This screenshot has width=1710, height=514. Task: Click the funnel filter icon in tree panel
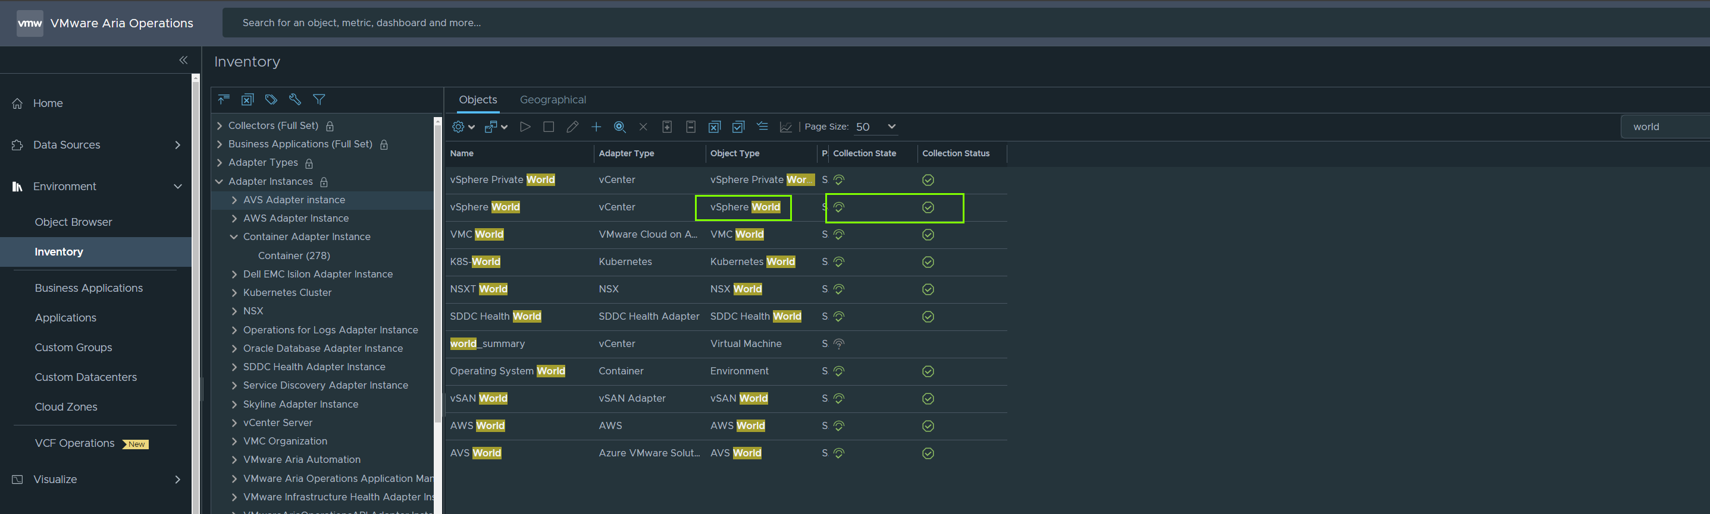pos(319,99)
